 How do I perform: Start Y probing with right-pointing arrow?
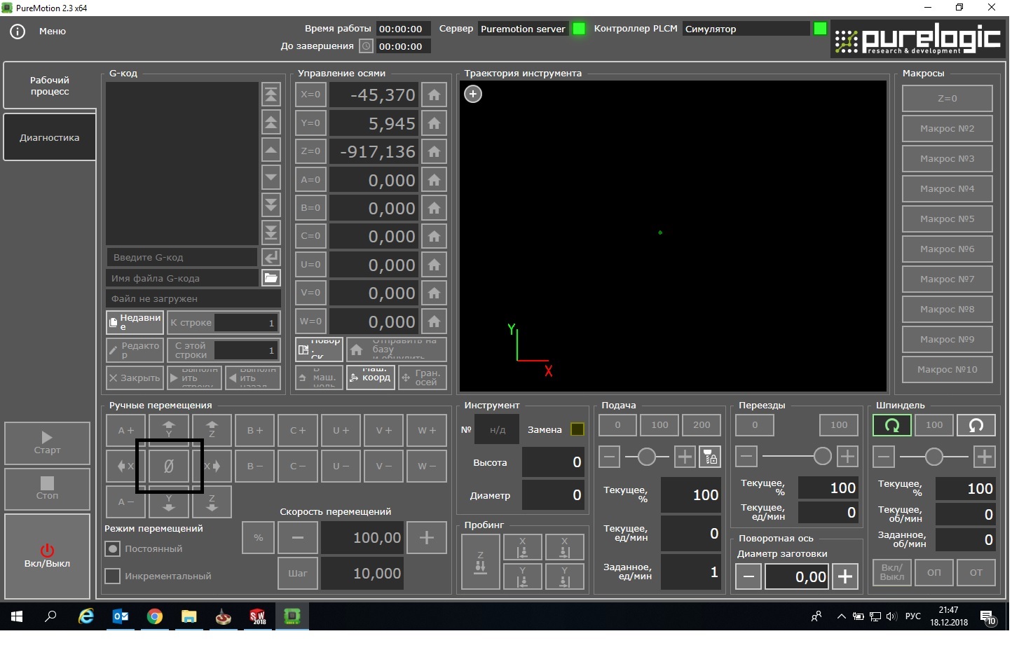pos(565,576)
